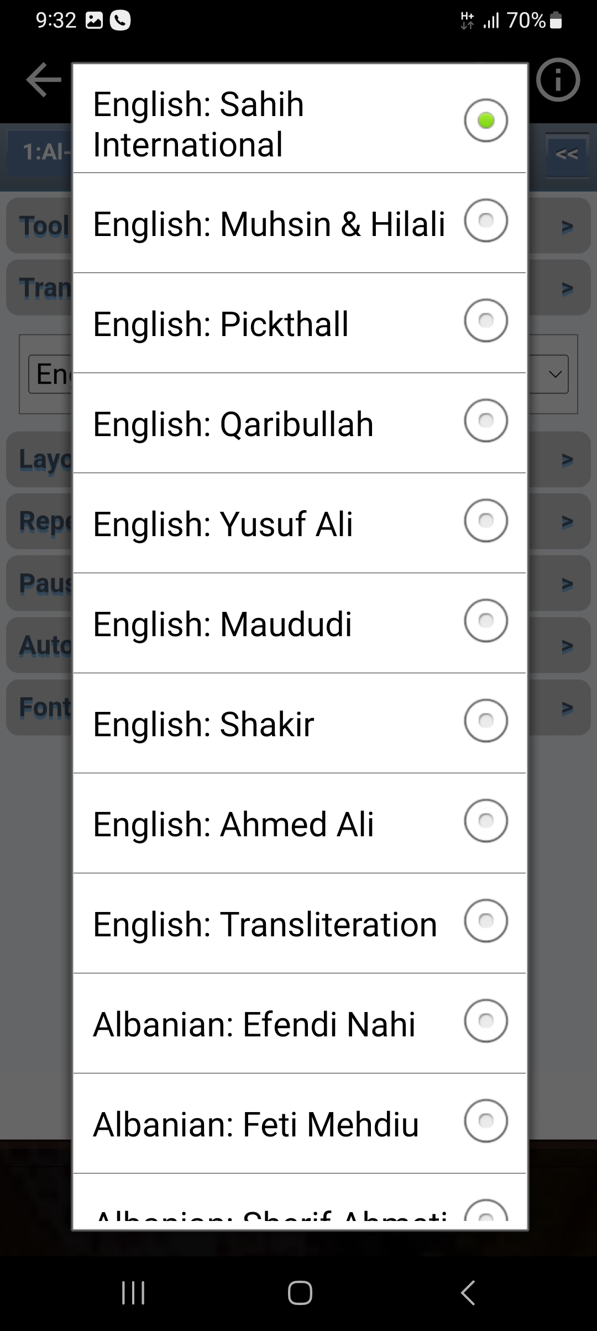Select English: Transliteration entry
This screenshot has width=597, height=1331.
tap(300, 923)
